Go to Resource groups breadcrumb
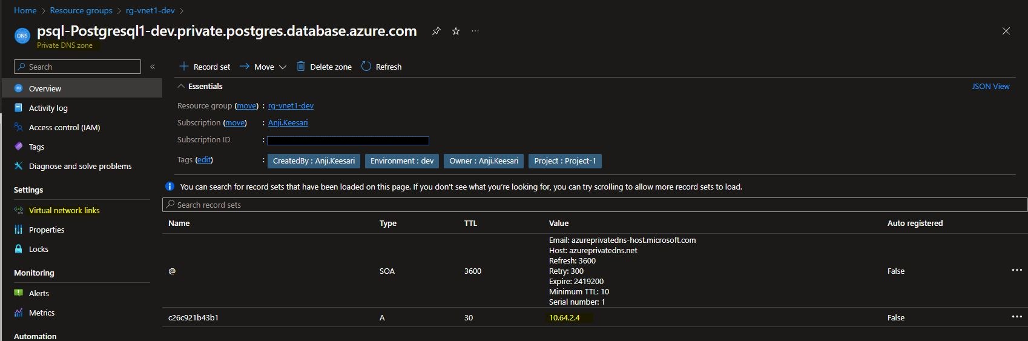 (81, 10)
